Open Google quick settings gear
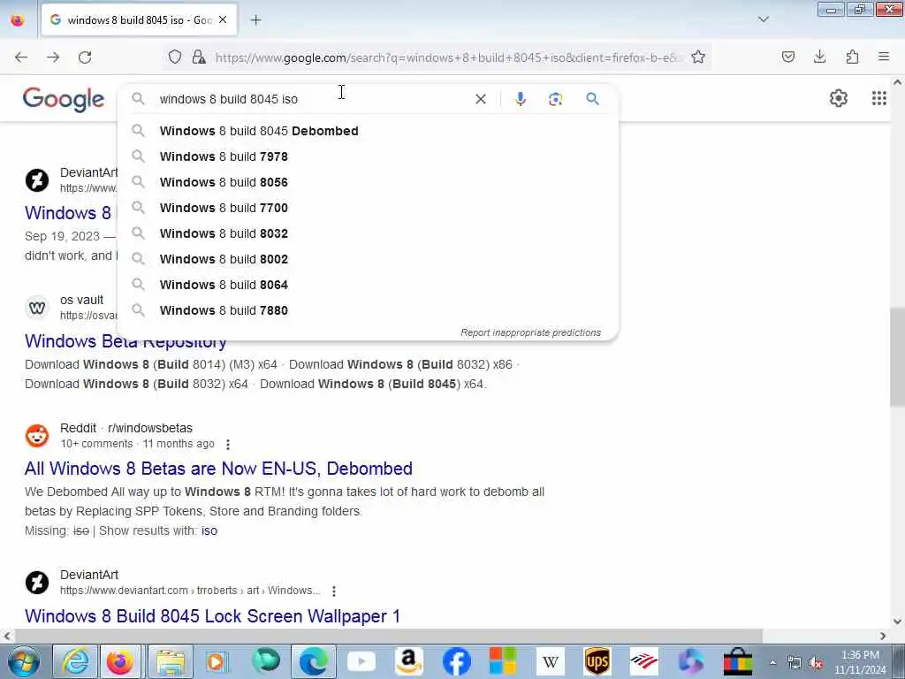The image size is (905, 679). coord(838,98)
